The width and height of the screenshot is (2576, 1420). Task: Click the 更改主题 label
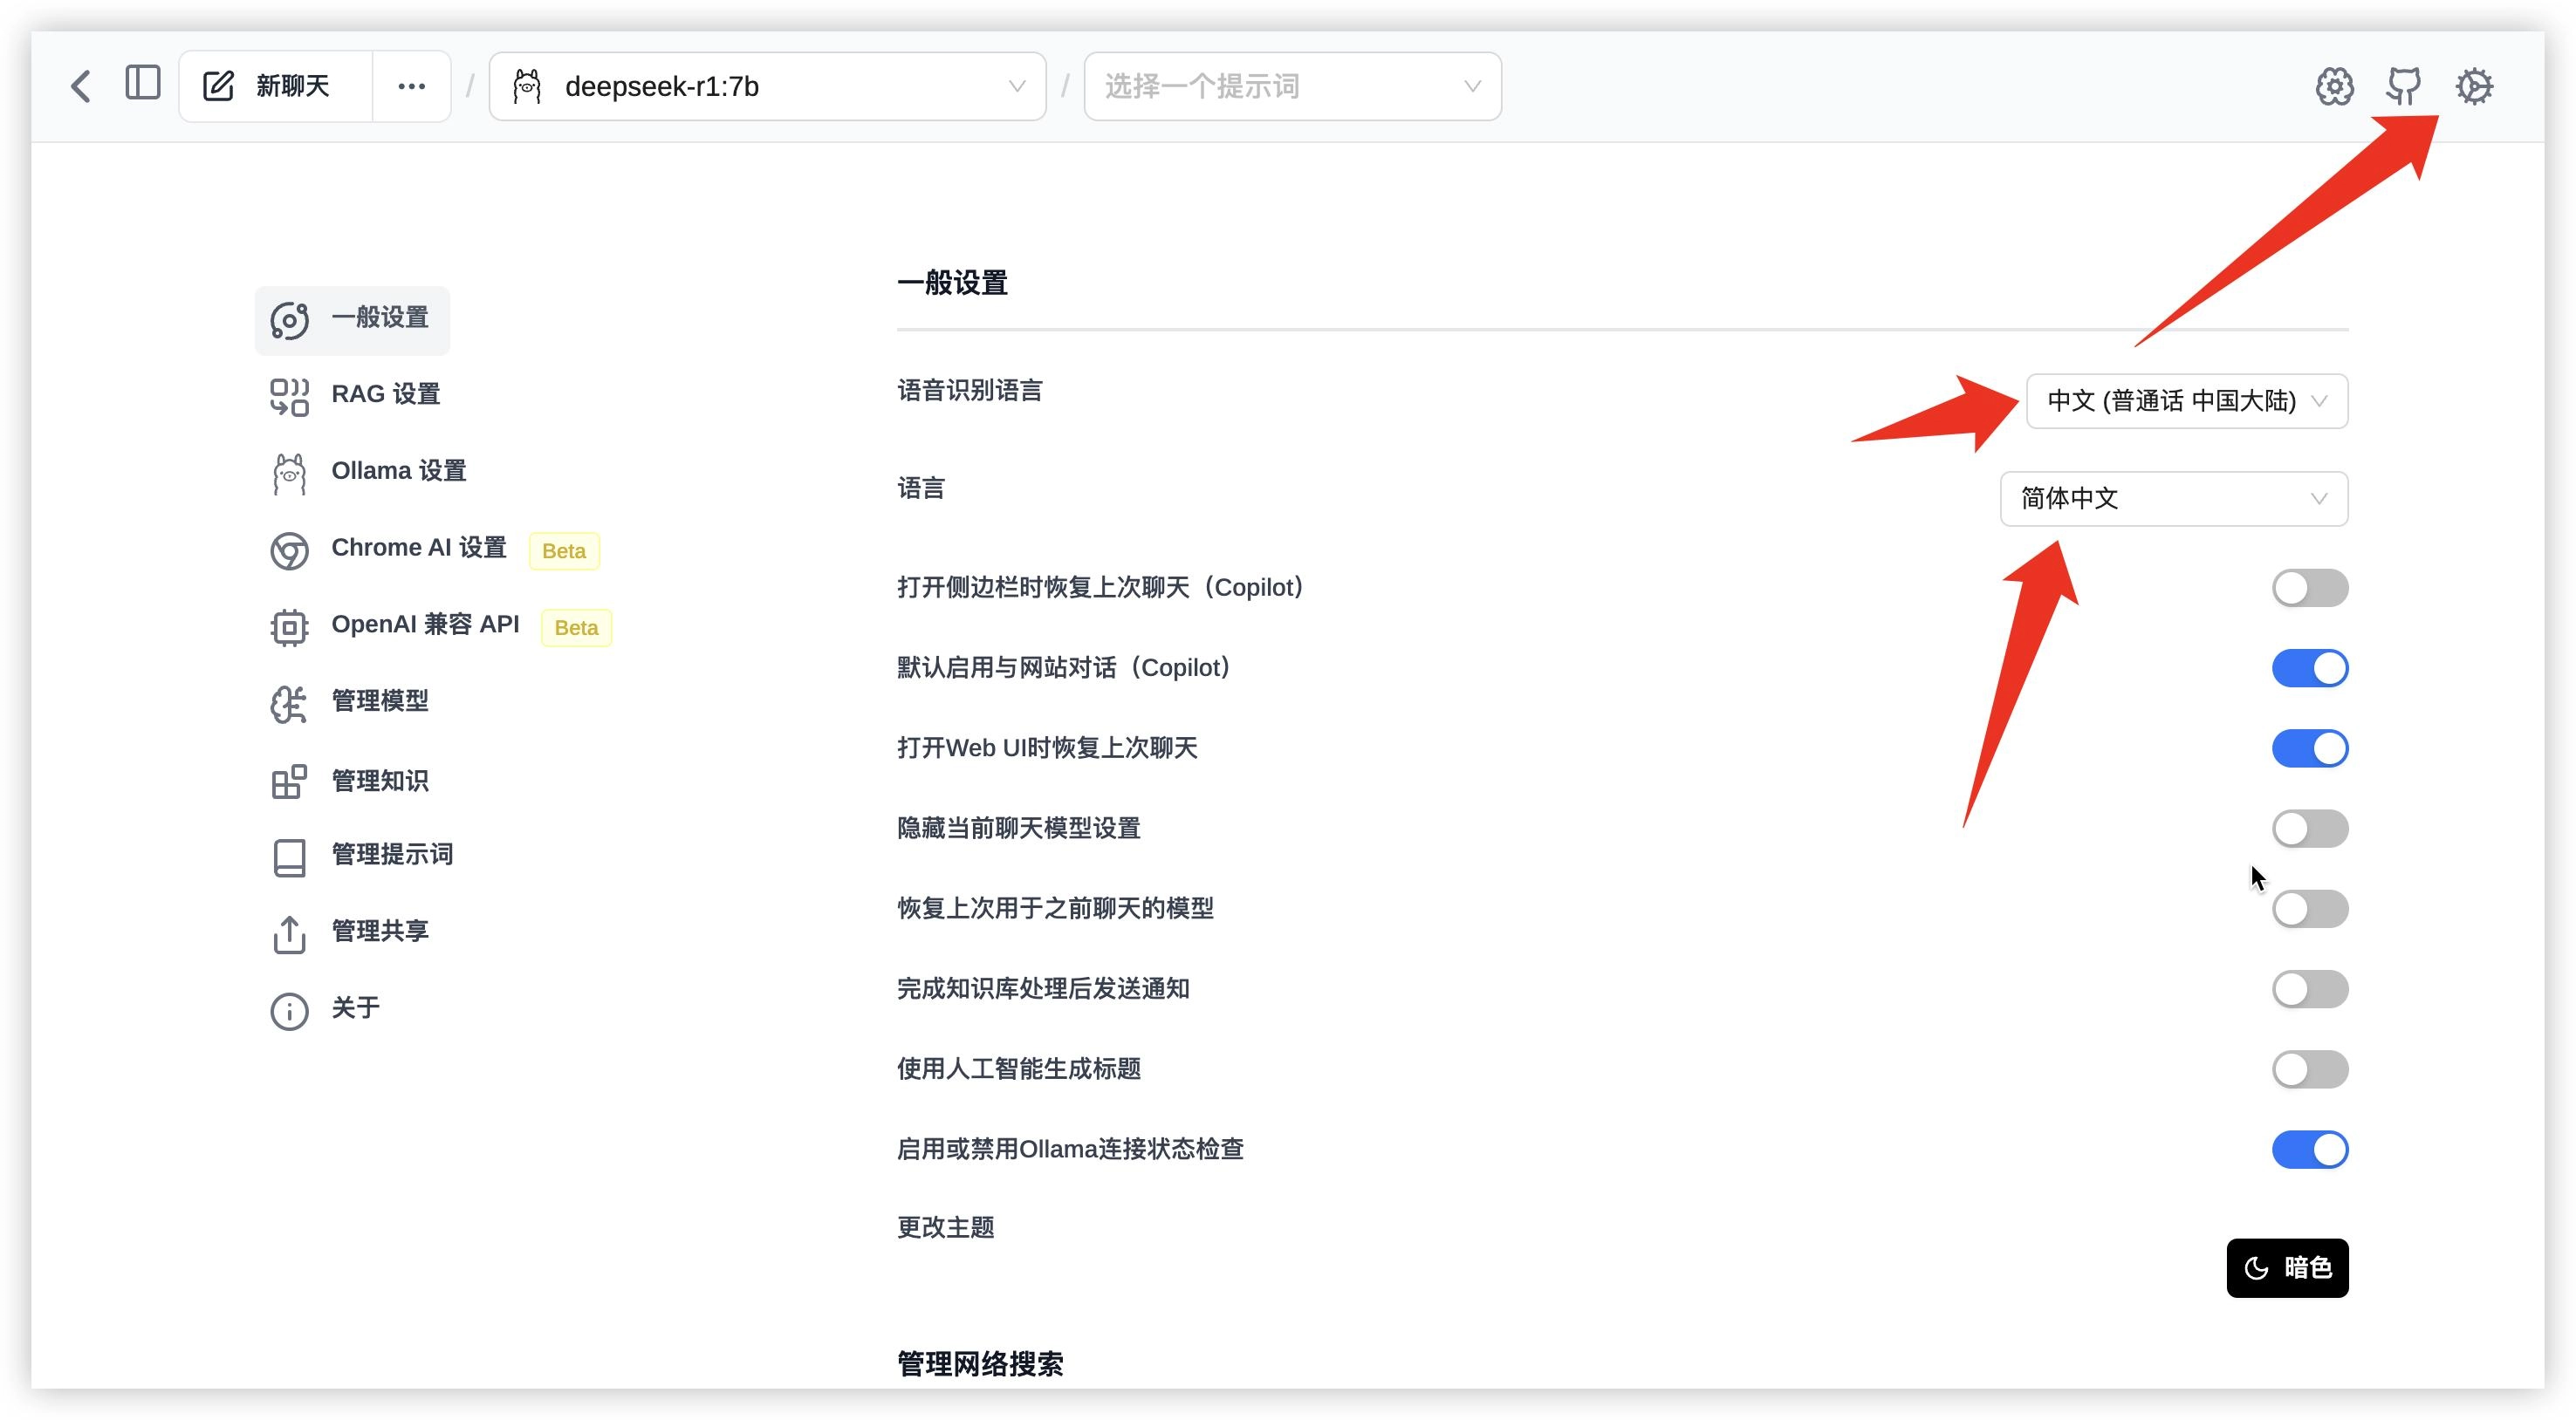click(946, 1227)
